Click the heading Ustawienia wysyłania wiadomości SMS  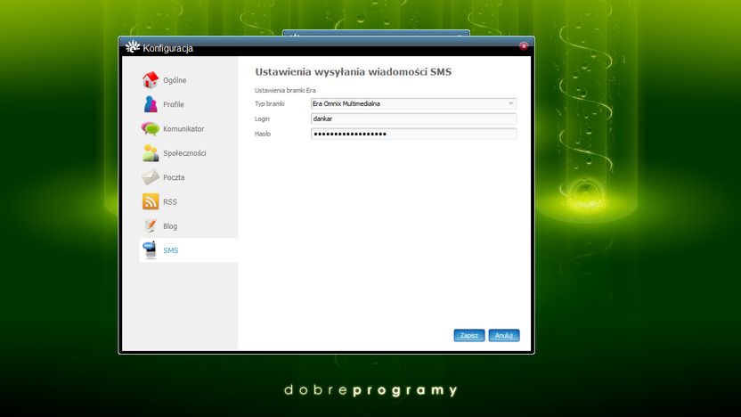[353, 72]
